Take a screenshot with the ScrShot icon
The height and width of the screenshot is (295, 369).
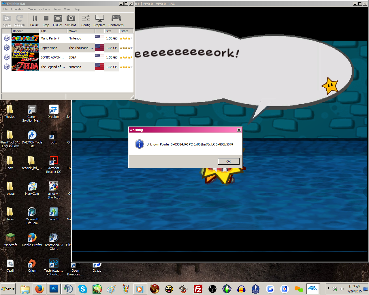(x=71, y=21)
